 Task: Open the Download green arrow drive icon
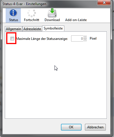pyautogui.click(x=52, y=13)
